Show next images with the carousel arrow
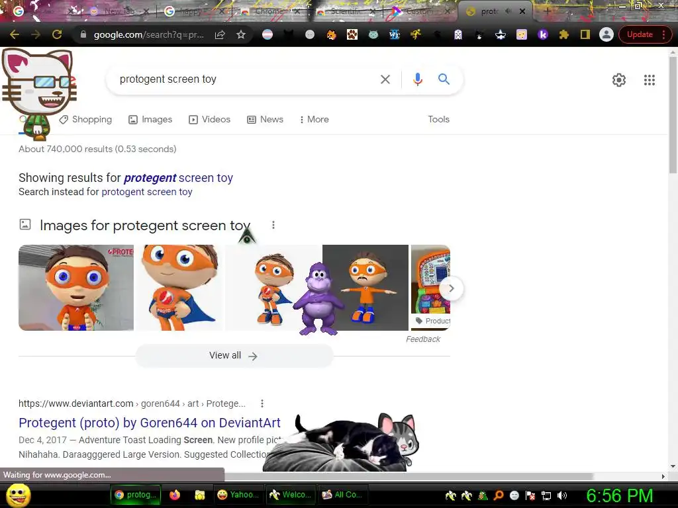 click(451, 288)
